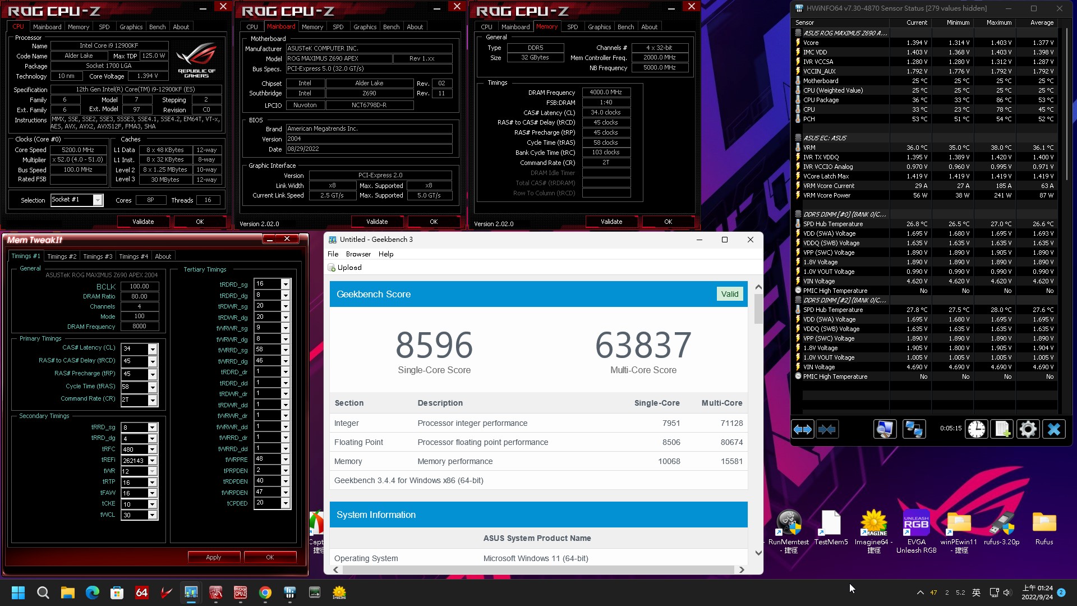
Task: Click HWiNFO network computers icon
Action: [x=914, y=430]
